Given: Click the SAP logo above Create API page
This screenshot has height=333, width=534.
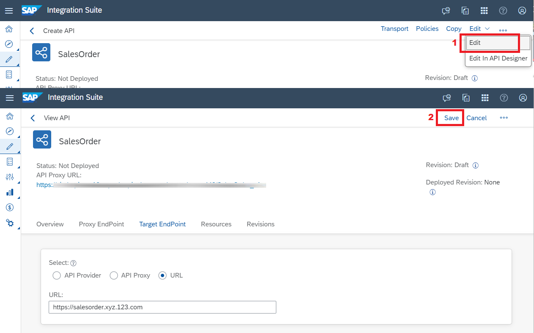Looking at the screenshot, I should point(32,10).
